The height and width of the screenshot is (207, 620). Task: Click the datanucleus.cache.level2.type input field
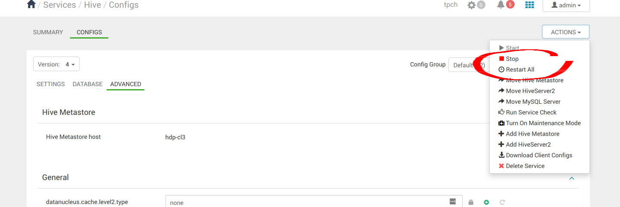pos(307,202)
